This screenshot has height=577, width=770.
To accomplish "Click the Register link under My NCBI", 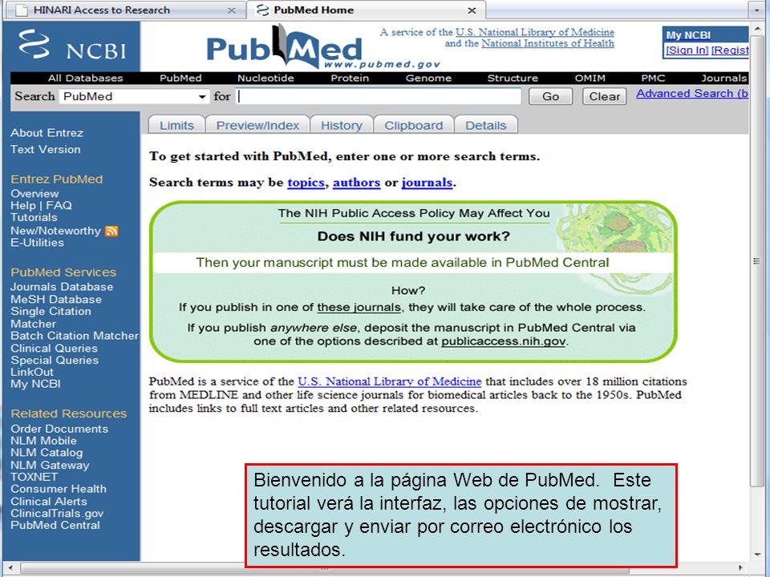I will [x=730, y=50].
